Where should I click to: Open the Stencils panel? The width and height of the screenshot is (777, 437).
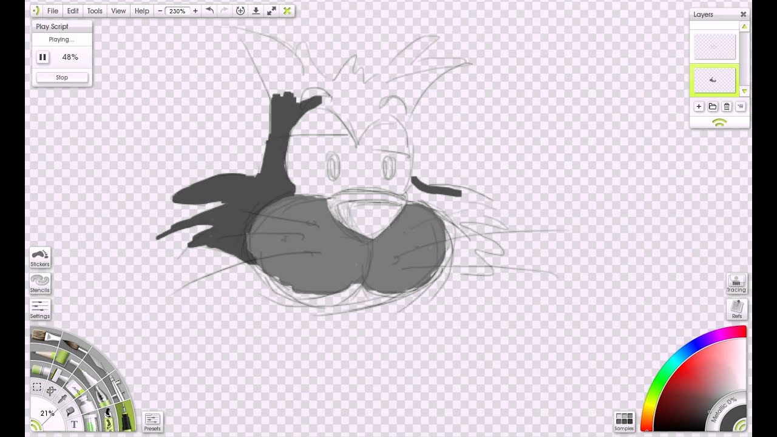coord(40,283)
